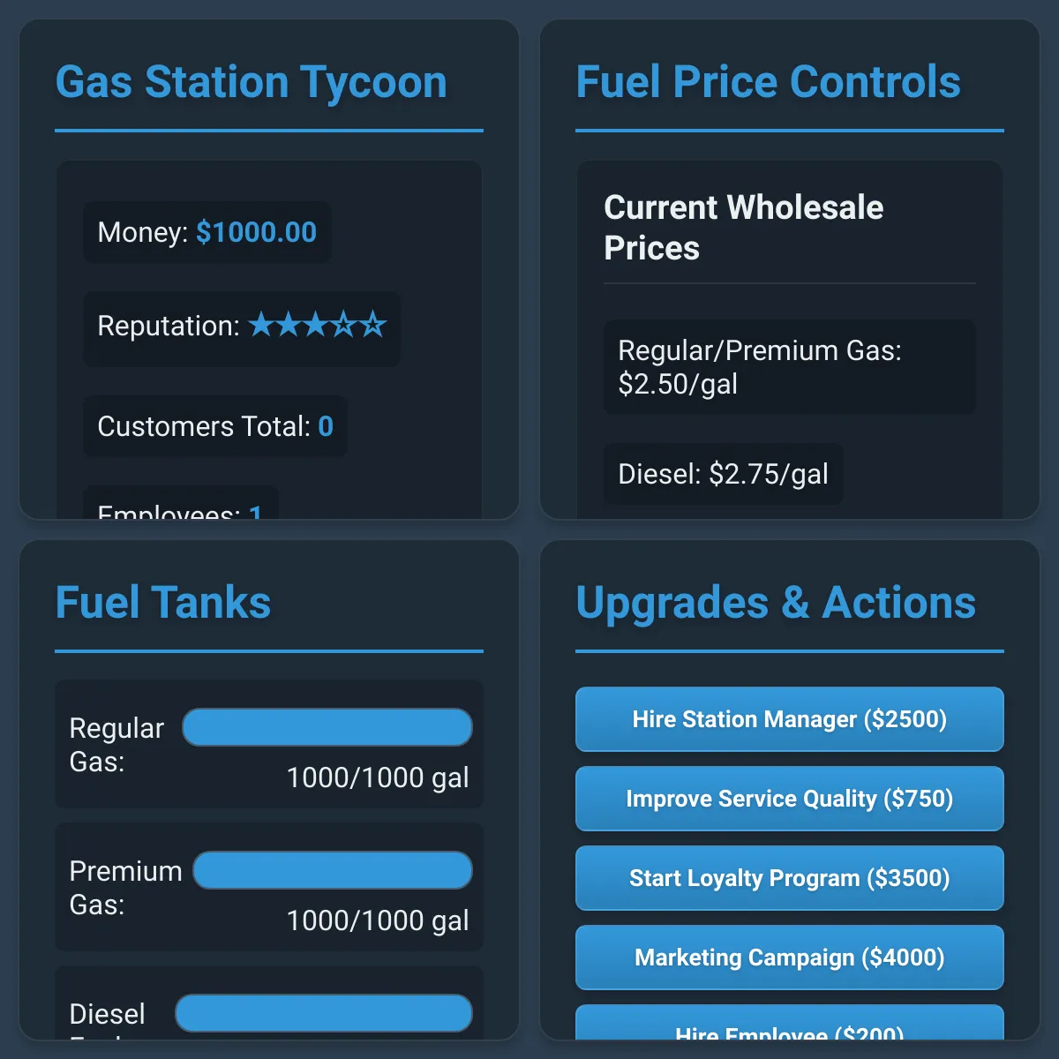Click the Regular Gas 1000/1000 gal readout
Screen dimensions: 1059x1059
tap(378, 777)
